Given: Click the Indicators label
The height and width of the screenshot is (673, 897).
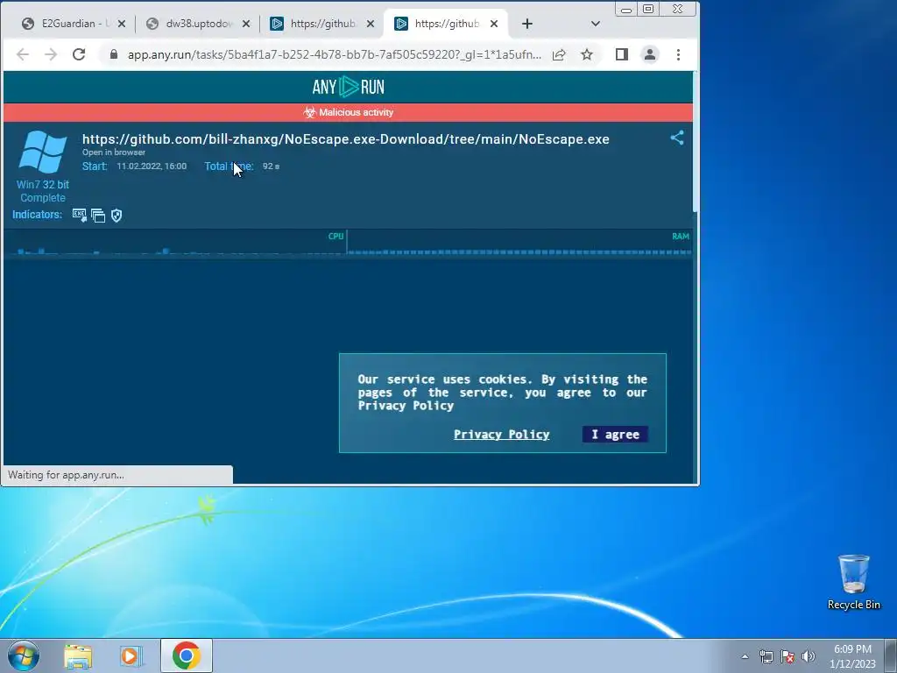Looking at the screenshot, I should pyautogui.click(x=37, y=215).
